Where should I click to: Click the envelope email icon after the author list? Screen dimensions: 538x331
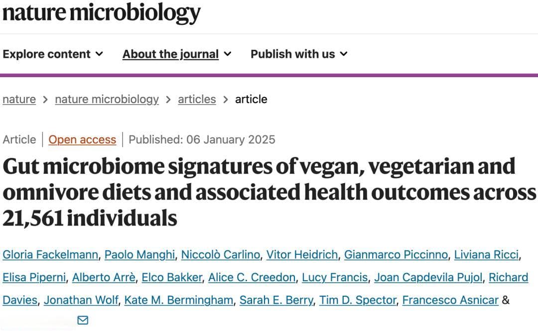(x=83, y=320)
